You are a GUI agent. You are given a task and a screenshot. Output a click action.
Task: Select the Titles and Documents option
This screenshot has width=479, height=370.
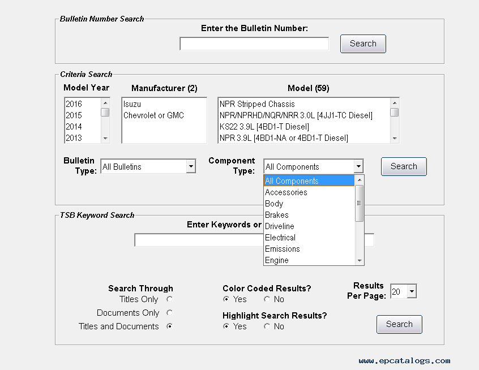click(x=169, y=326)
